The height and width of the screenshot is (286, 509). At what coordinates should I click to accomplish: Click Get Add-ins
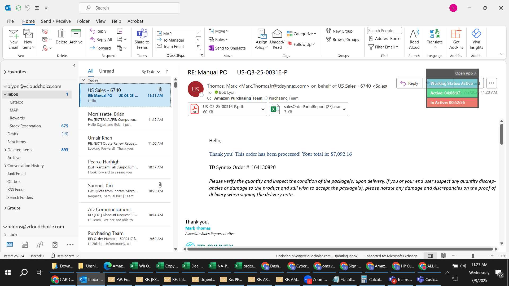456,39
